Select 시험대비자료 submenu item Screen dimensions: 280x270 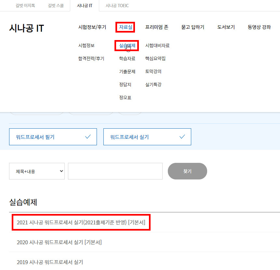pos(157,45)
